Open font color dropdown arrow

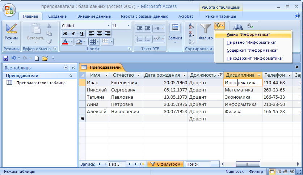point(71,42)
